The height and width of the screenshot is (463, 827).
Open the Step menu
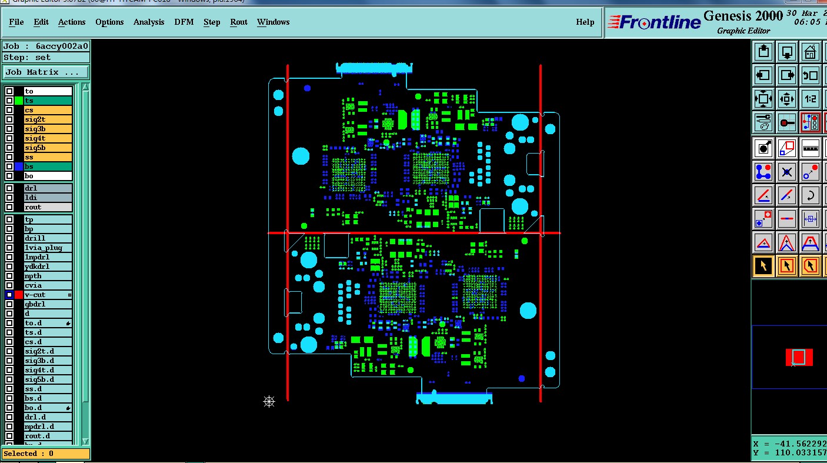click(x=212, y=22)
